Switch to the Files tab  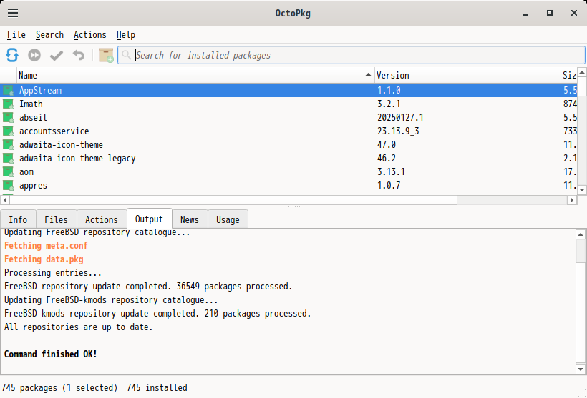(x=56, y=219)
